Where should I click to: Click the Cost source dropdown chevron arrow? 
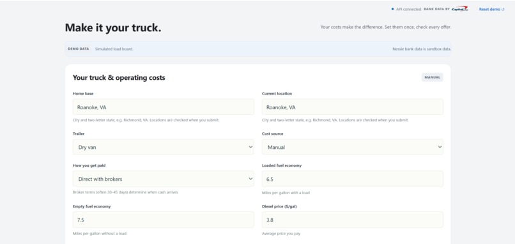[x=440, y=147]
